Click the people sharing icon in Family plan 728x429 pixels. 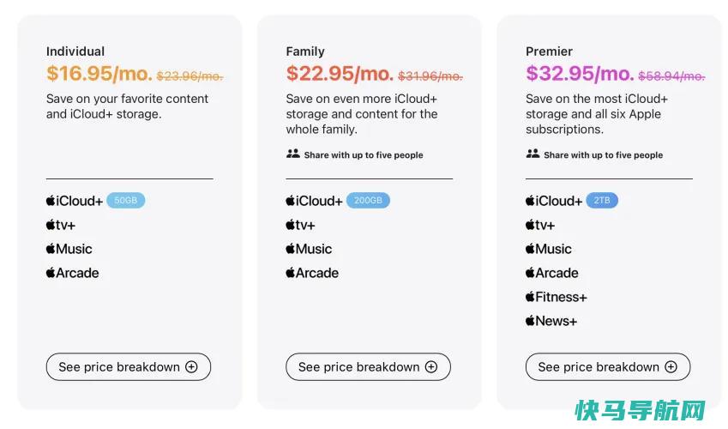(293, 154)
